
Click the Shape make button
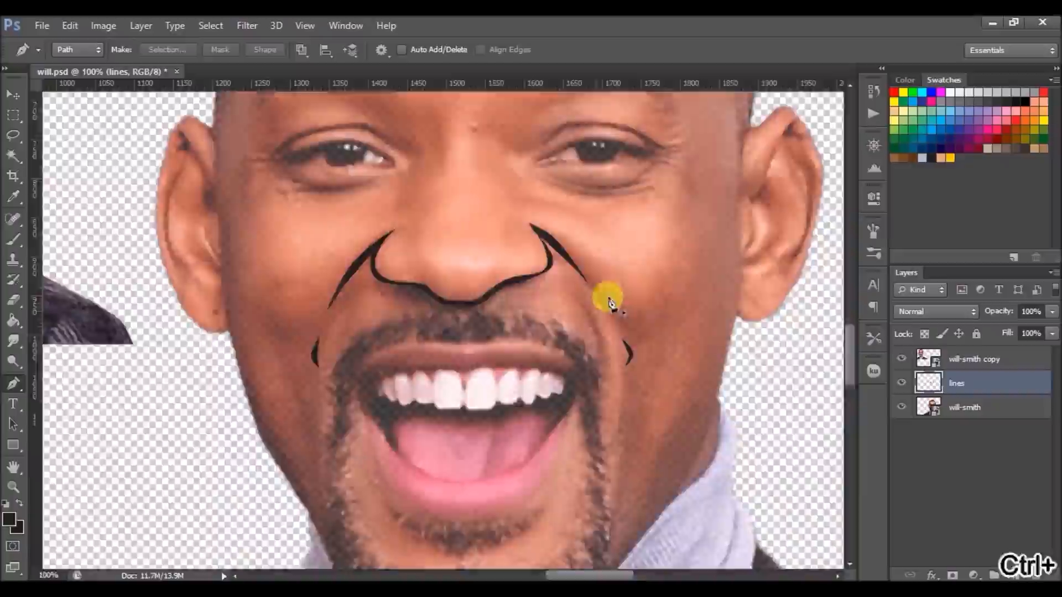click(264, 50)
